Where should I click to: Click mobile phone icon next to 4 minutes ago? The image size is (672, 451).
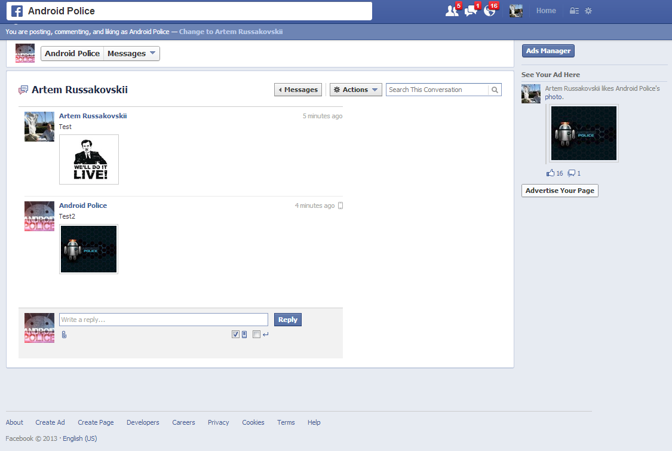pos(340,205)
